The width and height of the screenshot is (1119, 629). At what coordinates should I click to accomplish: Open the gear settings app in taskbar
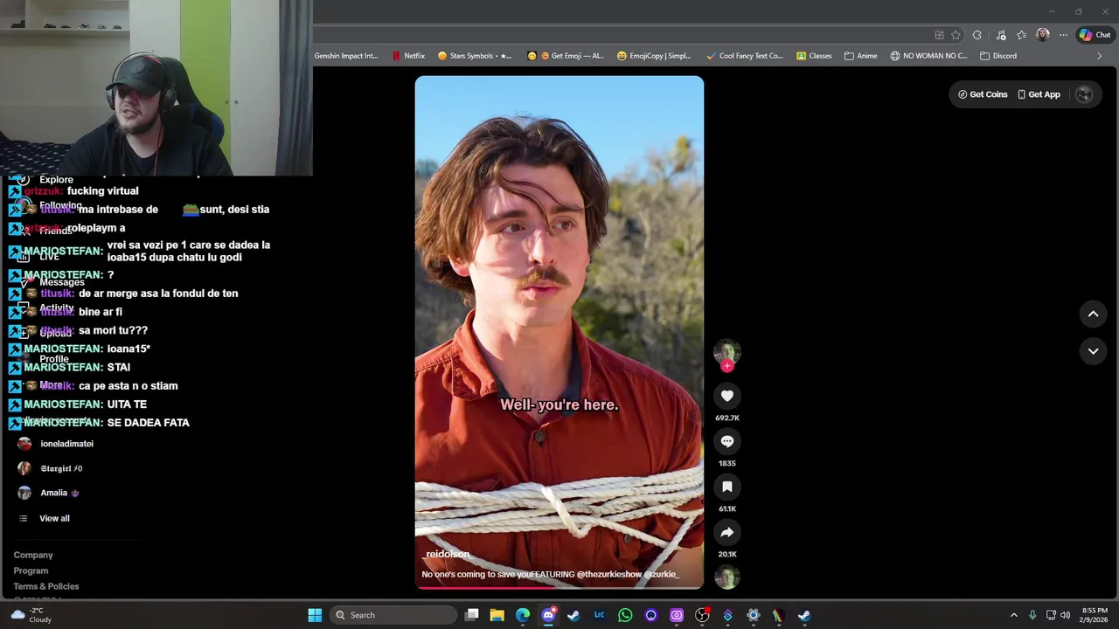point(753,615)
